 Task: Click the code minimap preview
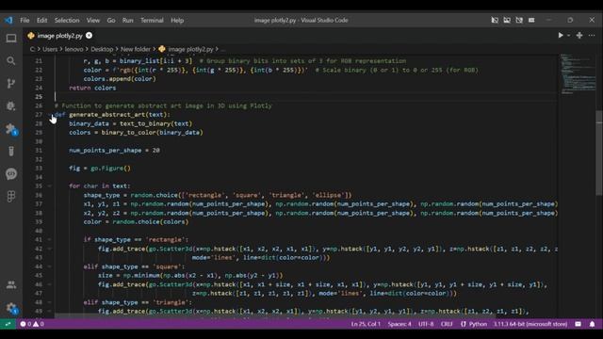(578, 73)
